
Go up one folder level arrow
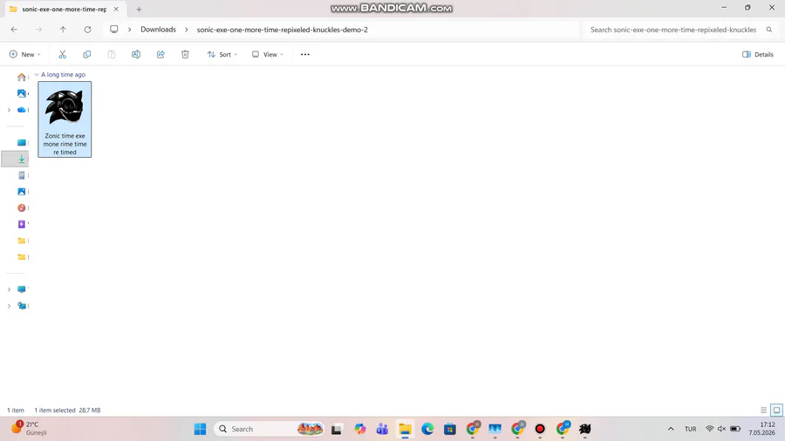63,30
